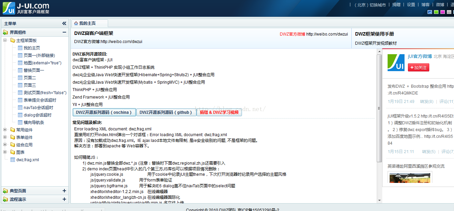
Task: Open the 设置 menu in the header
Action: [411, 4]
